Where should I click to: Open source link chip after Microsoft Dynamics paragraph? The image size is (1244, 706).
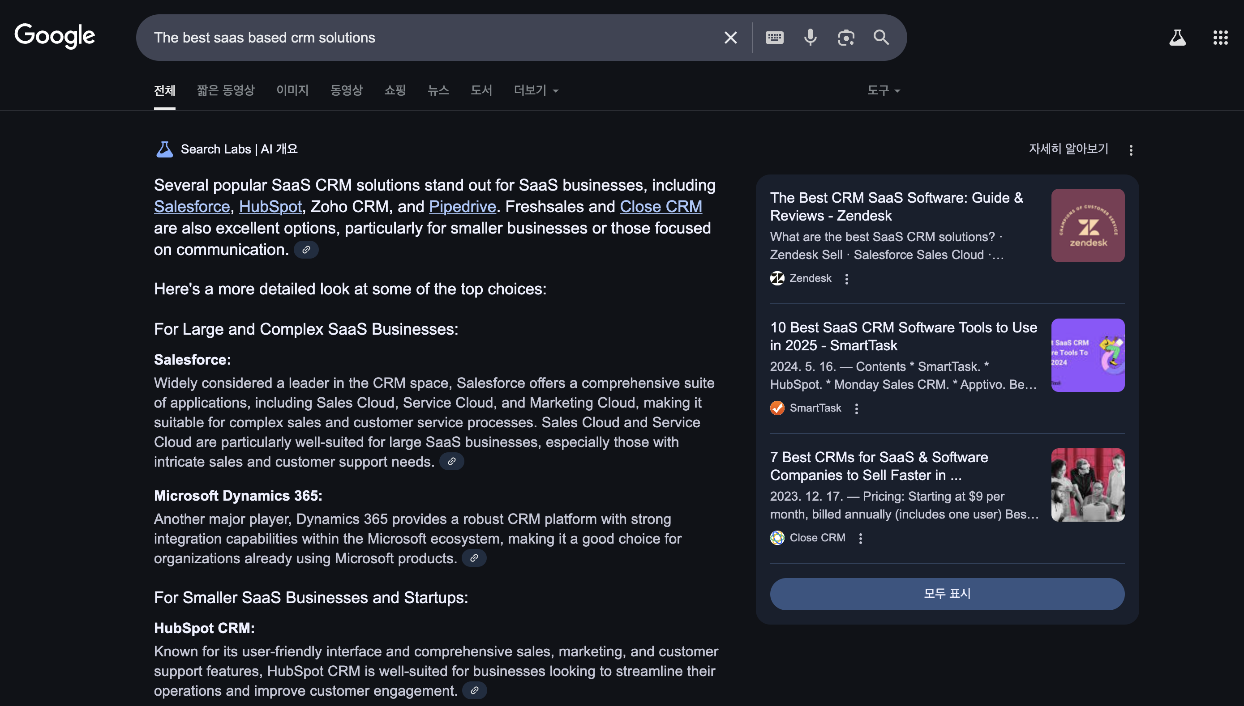(x=474, y=558)
